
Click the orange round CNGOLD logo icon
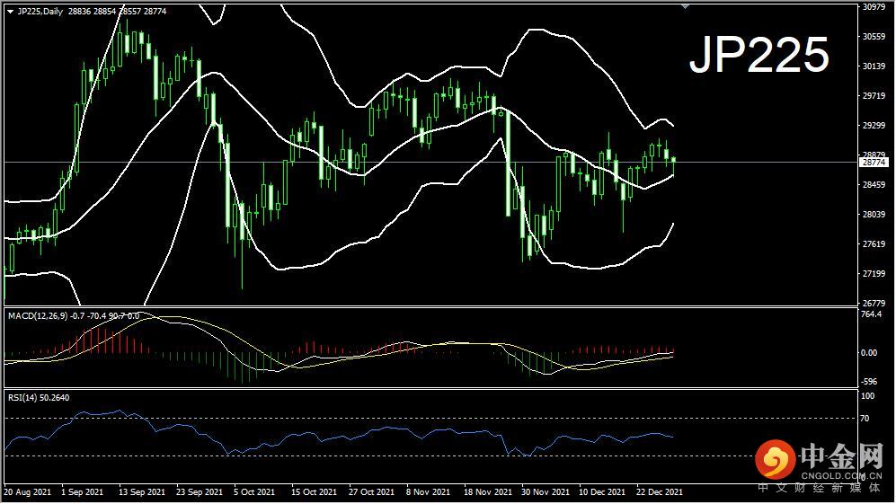(776, 459)
